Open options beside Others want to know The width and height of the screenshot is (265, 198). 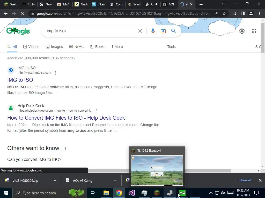point(65,148)
